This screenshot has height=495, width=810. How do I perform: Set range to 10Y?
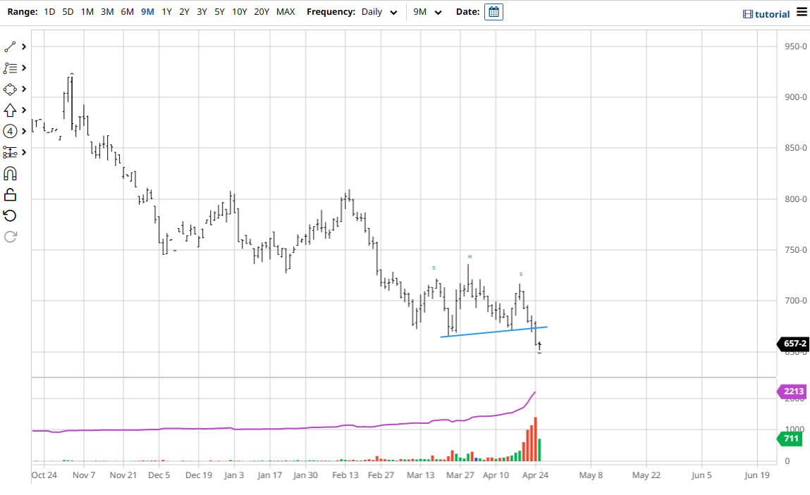point(239,12)
